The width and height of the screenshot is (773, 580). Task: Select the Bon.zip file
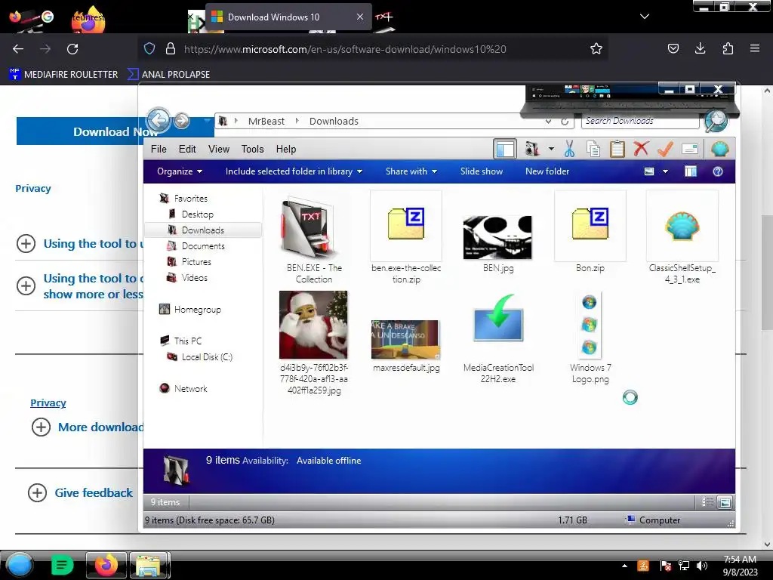590,233
